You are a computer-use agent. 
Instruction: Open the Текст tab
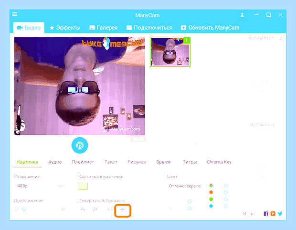coord(111,162)
